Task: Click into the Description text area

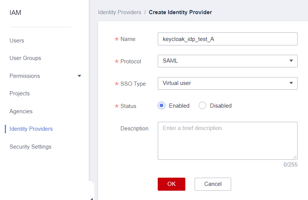Action: pyautogui.click(x=227, y=140)
